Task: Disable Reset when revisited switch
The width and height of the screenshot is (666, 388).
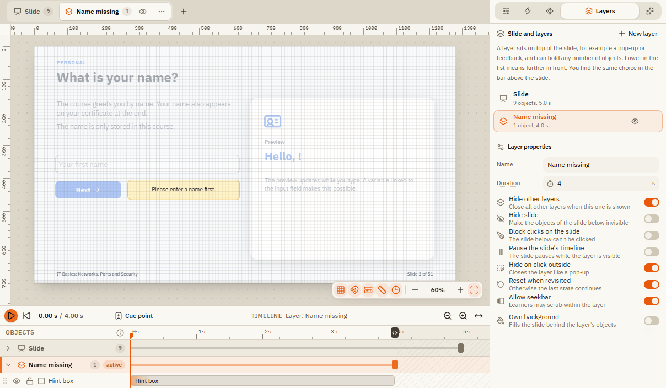Action: 652,284
